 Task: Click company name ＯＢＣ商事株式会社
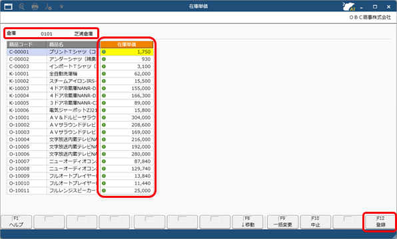(370, 17)
